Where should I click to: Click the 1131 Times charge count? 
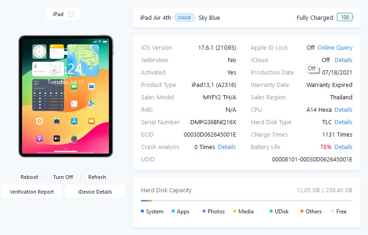337,135
